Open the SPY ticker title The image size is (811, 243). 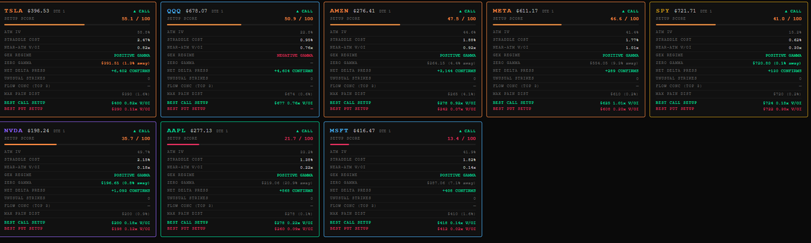[x=662, y=11]
